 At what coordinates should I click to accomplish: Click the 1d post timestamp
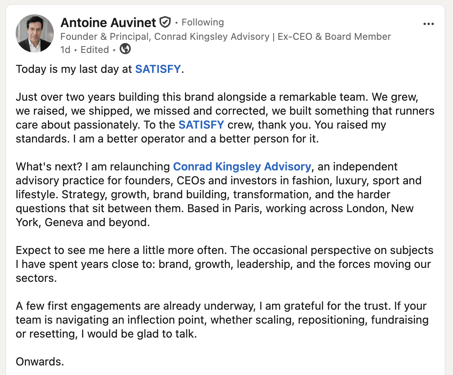coord(65,50)
